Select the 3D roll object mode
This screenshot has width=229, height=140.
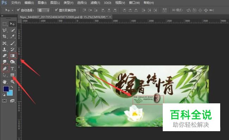[x=194, y=10]
